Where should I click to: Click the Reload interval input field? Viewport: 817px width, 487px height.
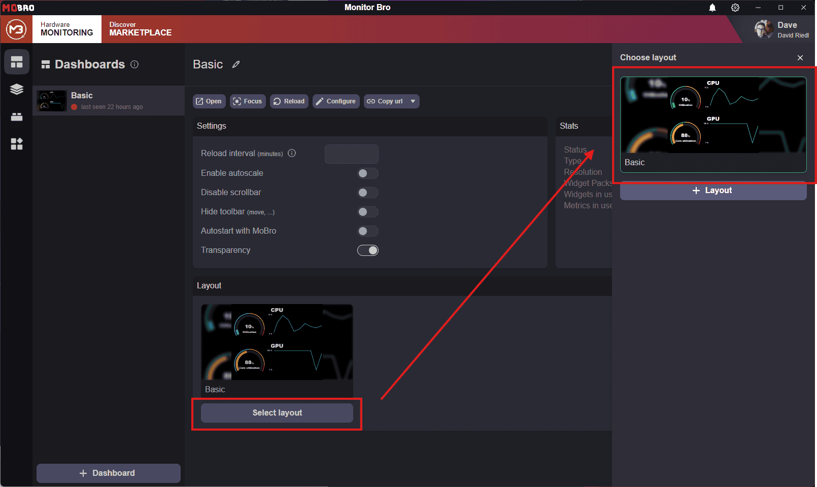pyautogui.click(x=352, y=154)
